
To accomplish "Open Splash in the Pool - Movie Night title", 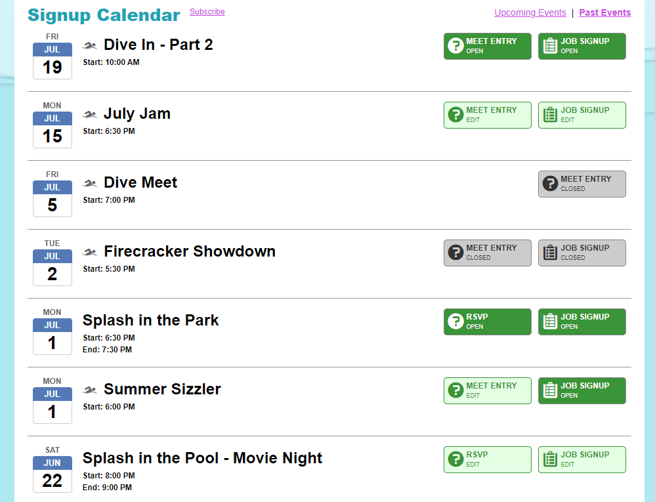I will tap(202, 458).
